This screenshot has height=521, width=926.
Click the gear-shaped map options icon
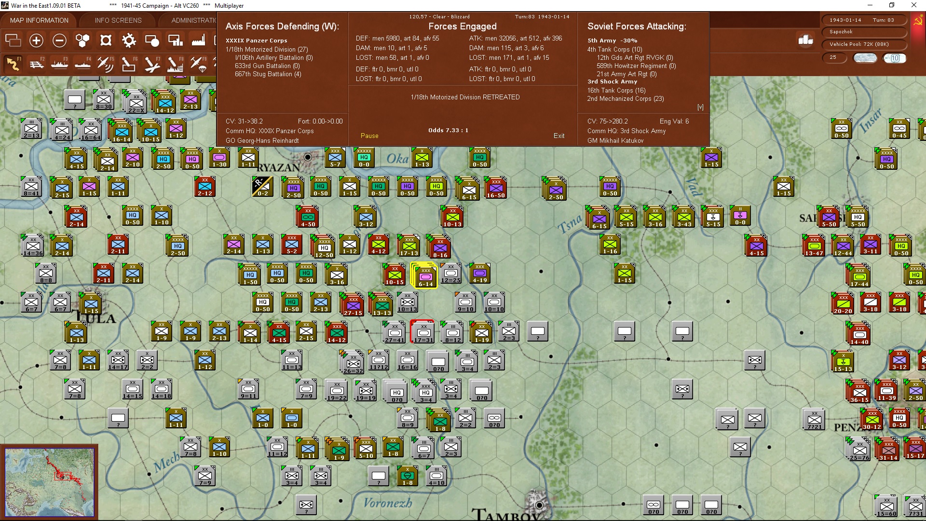[x=129, y=41]
